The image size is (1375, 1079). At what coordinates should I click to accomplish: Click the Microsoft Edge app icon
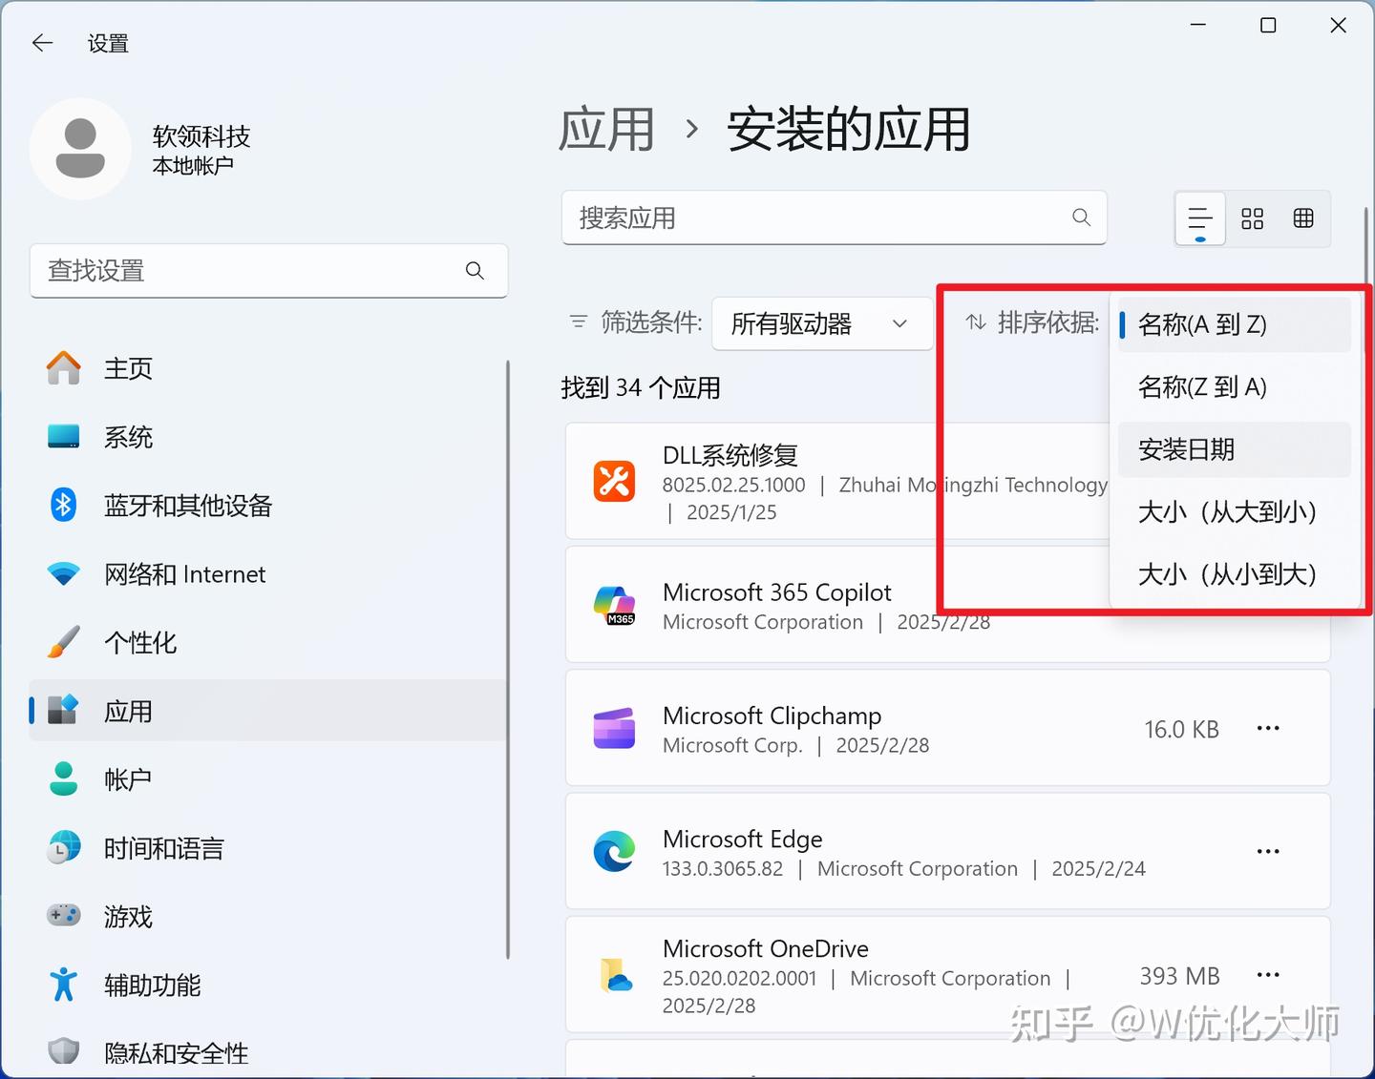[x=614, y=851]
